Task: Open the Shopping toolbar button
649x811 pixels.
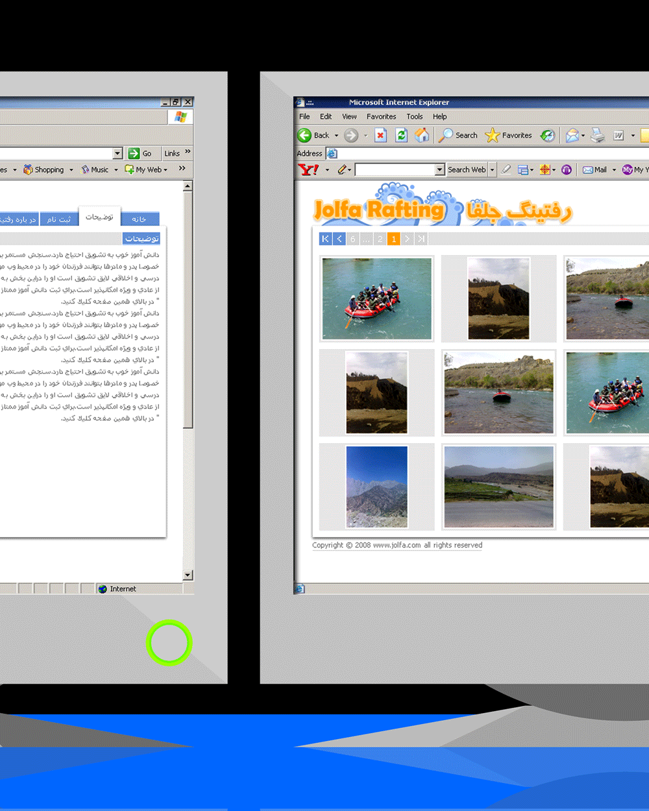Action: point(44,170)
